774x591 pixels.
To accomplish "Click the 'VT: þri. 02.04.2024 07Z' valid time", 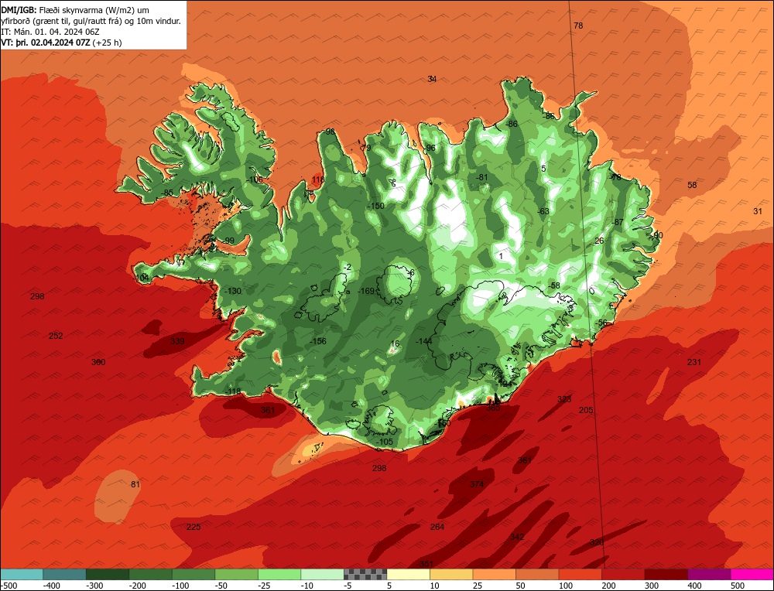I will [x=46, y=43].
